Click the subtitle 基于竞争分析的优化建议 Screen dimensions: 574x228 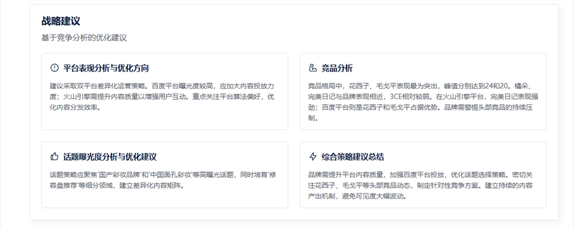[84, 38]
